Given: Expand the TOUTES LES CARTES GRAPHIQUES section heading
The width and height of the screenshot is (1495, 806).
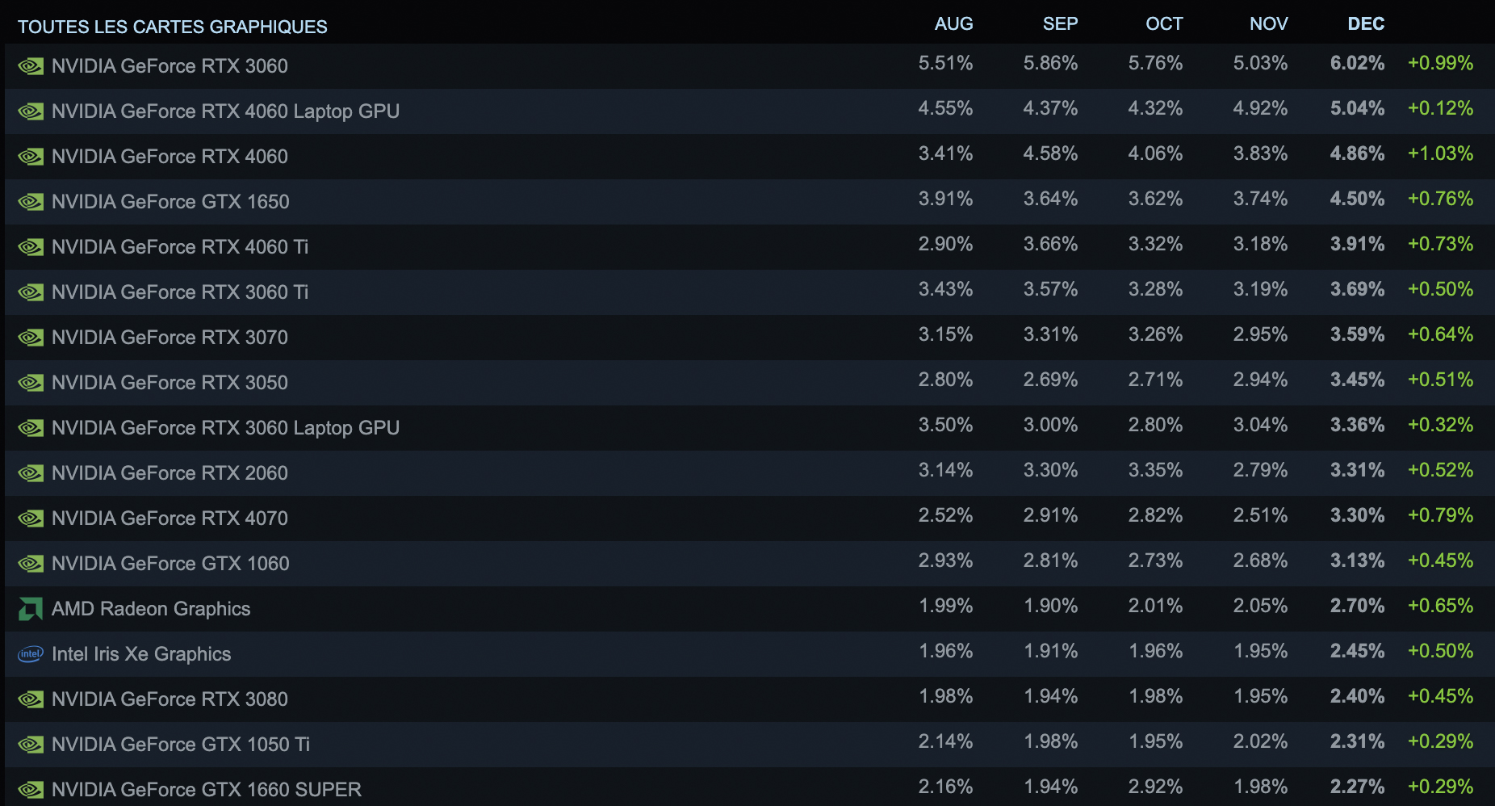Looking at the screenshot, I should coord(173,27).
